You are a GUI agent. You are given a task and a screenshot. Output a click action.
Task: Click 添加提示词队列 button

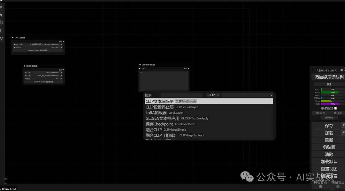pos(328,77)
